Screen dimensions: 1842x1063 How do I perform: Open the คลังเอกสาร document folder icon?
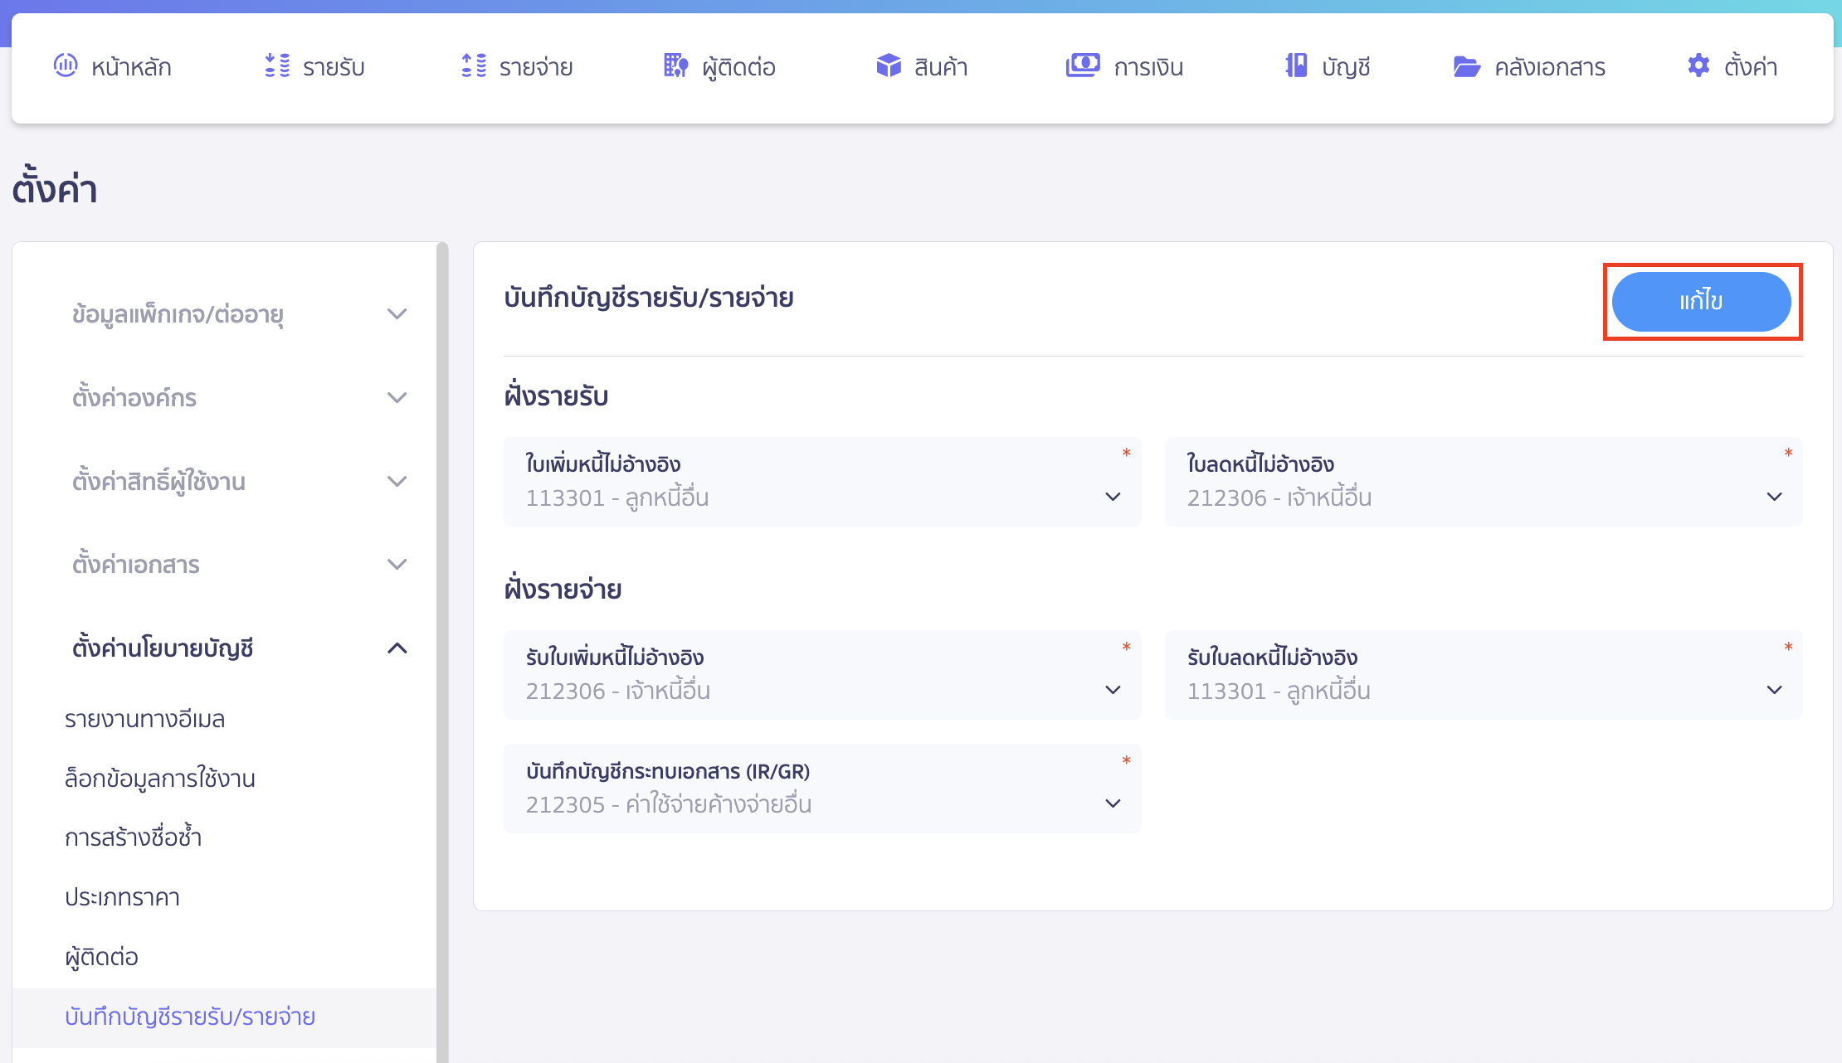pyautogui.click(x=1467, y=66)
